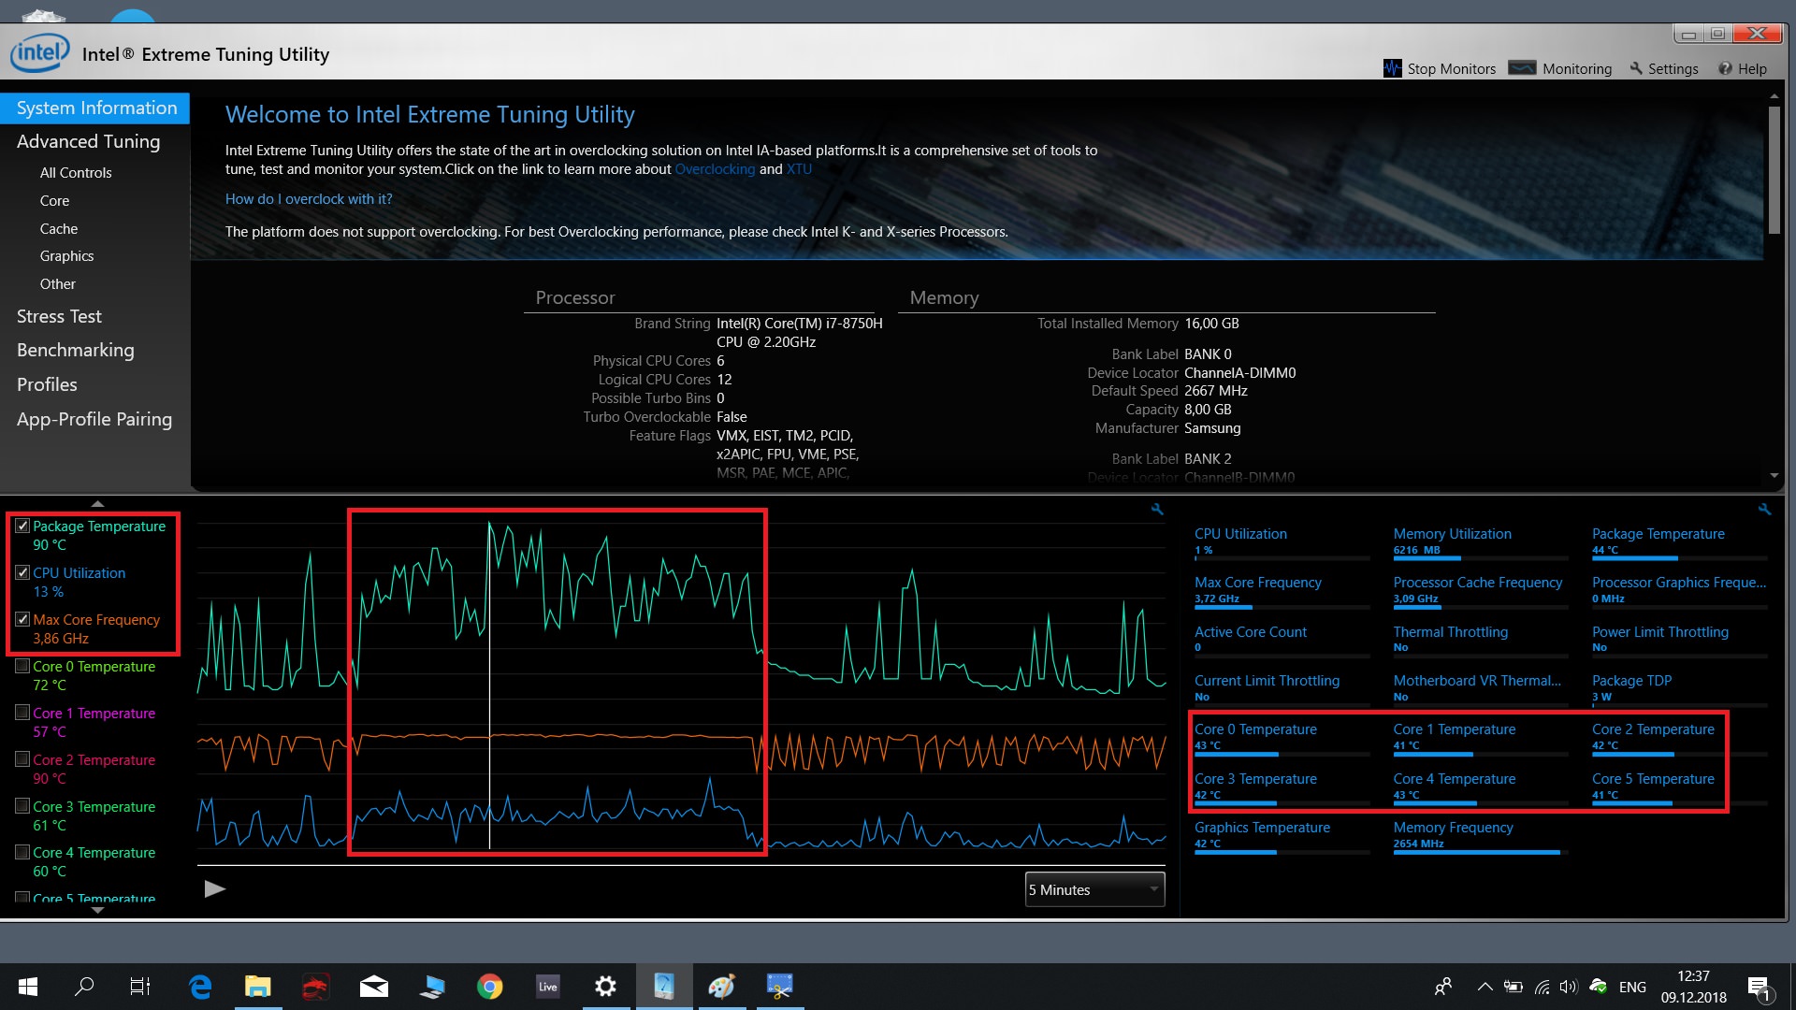This screenshot has height=1010, width=1796.
Task: Launch Google Chrome from the taskbar
Action: point(490,987)
